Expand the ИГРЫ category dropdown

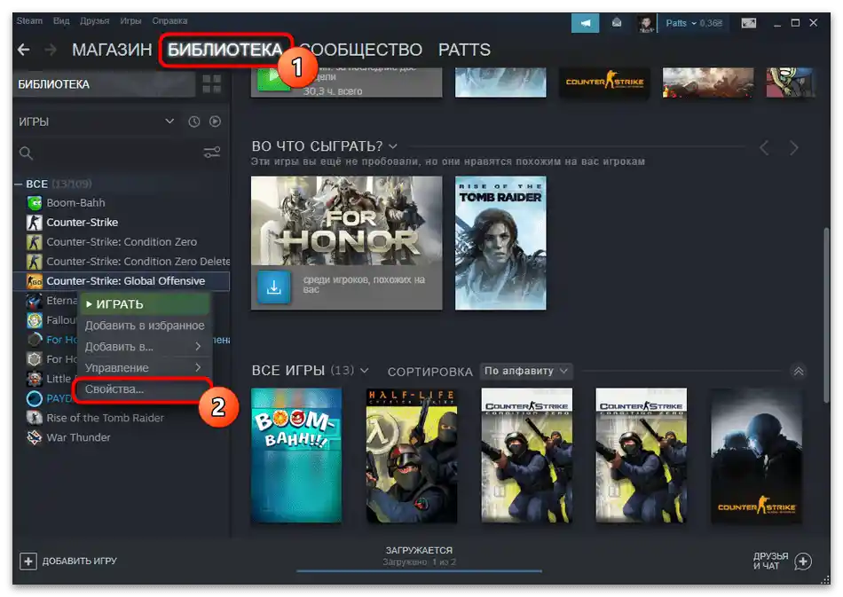tap(169, 122)
